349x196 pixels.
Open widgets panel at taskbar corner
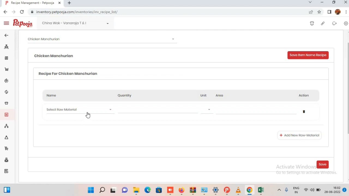(x=7, y=190)
